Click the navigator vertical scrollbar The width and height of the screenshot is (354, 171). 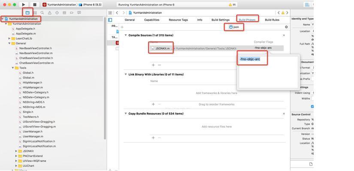click(x=105, y=78)
